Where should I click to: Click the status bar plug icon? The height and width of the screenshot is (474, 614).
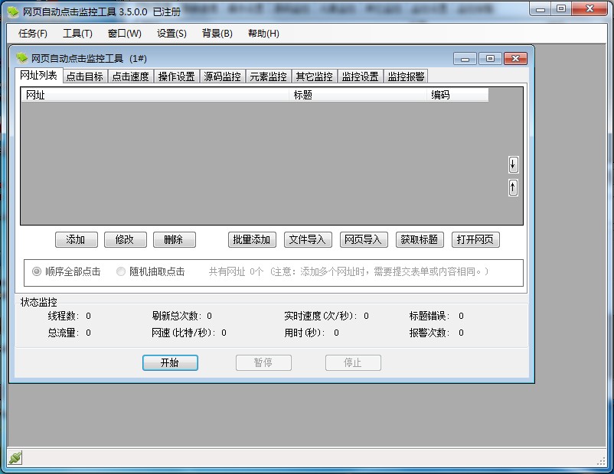tap(15, 458)
